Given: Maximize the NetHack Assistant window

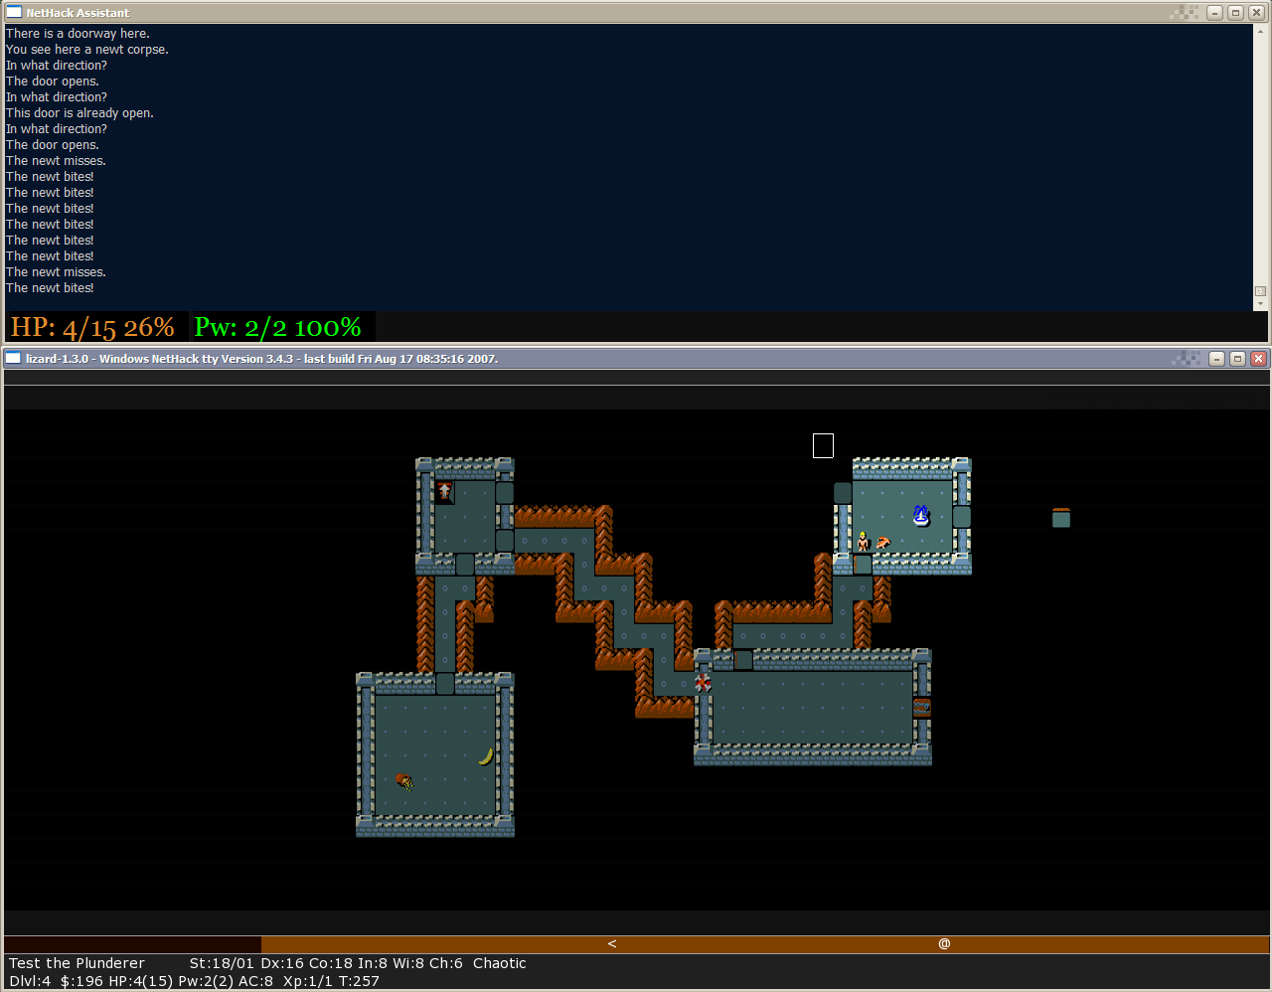Looking at the screenshot, I should [x=1235, y=13].
